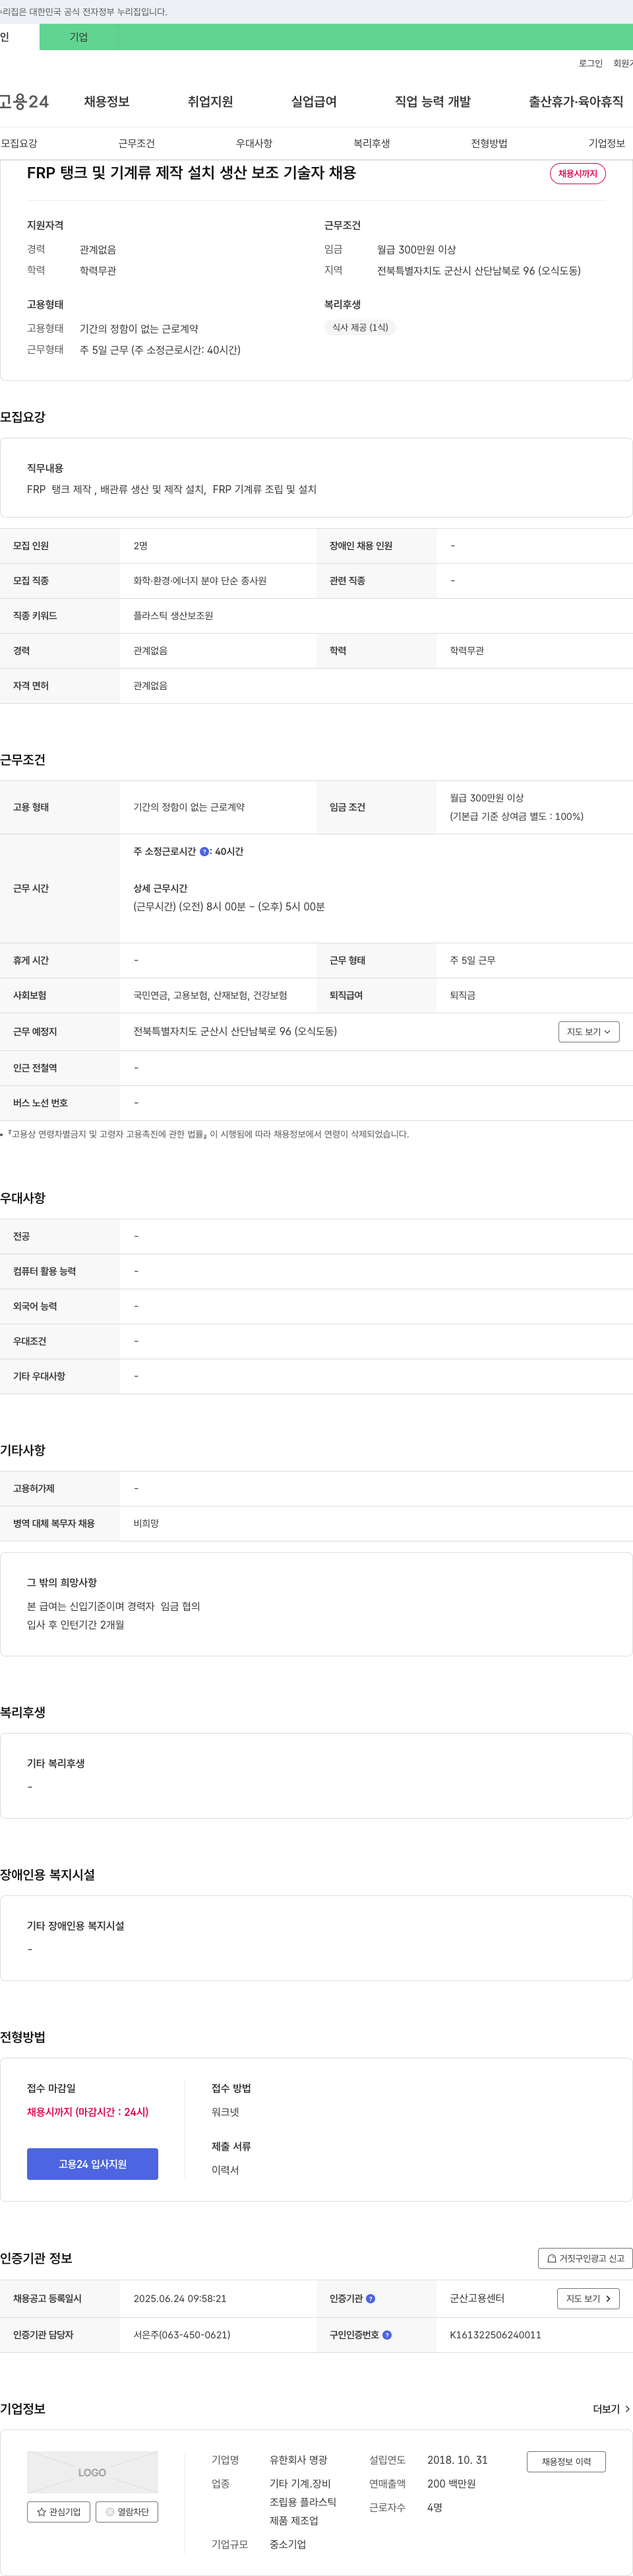Select the '플라스틱 생산보조원' keyword value
Image resolution: width=633 pixels, height=2576 pixels.
click(x=173, y=615)
